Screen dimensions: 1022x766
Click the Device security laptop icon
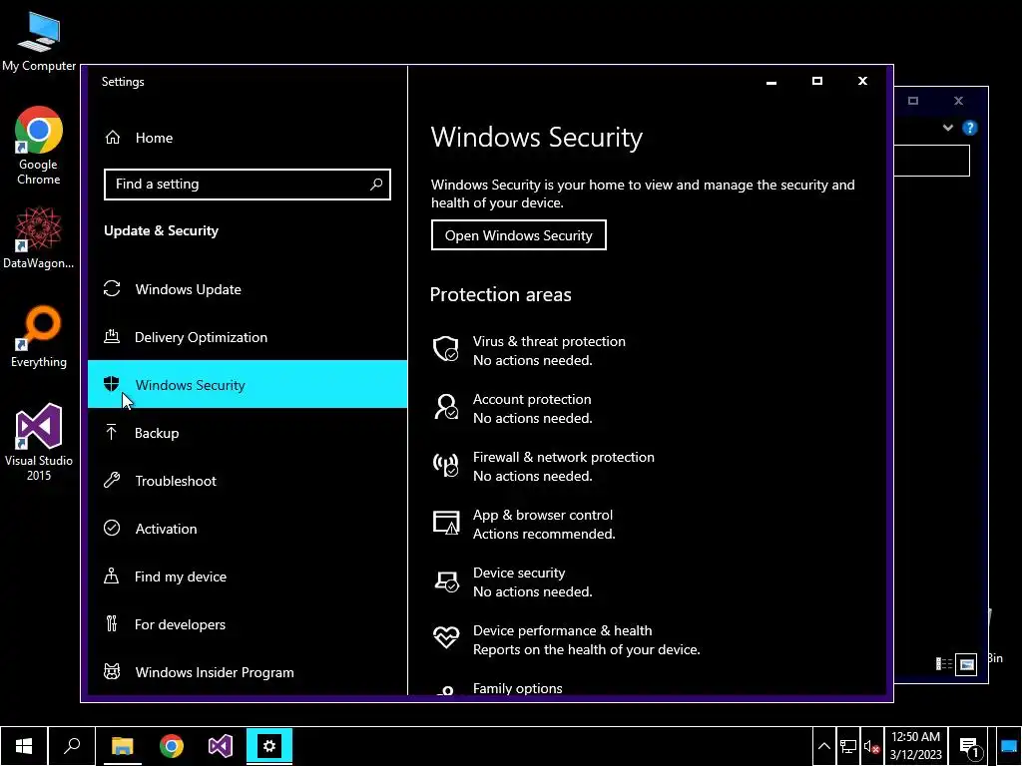tap(446, 581)
